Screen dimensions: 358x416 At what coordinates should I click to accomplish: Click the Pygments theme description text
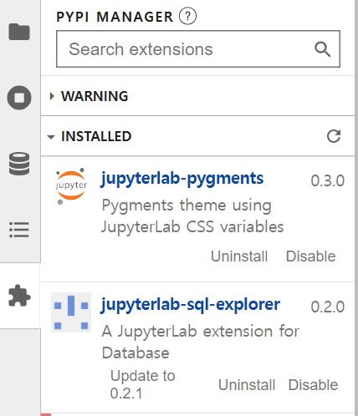click(x=192, y=216)
